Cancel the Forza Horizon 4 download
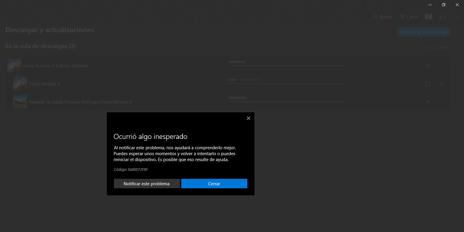The width and height of the screenshot is (464, 232). (442, 84)
